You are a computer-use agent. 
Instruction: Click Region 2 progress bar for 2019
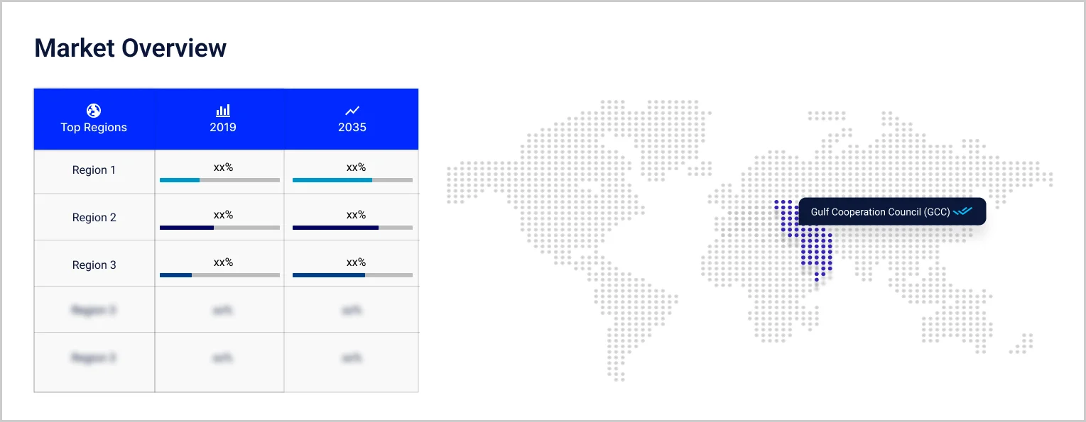219,228
